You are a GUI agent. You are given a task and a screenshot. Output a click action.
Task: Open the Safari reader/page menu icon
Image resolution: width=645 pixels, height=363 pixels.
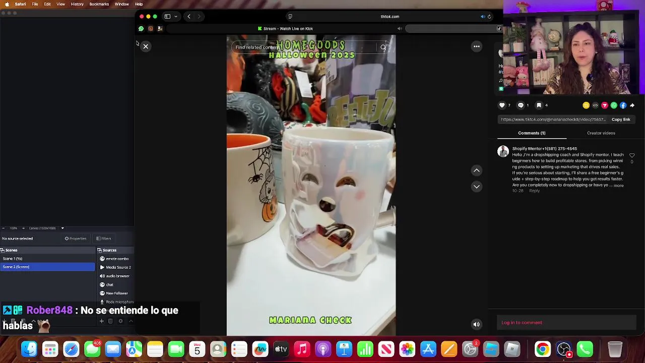pos(290,17)
